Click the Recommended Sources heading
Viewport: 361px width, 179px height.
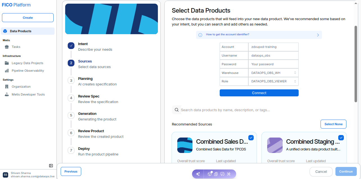(192, 124)
